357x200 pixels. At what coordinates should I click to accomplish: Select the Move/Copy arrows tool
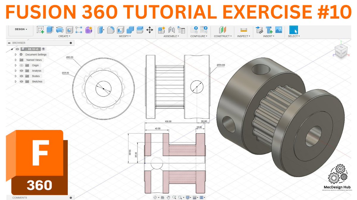tap(150, 30)
